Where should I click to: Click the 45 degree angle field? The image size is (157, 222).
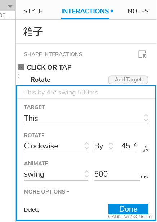129,146
